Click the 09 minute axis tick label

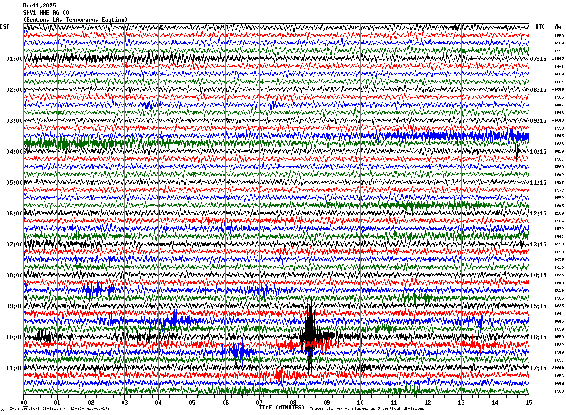tap(327, 402)
